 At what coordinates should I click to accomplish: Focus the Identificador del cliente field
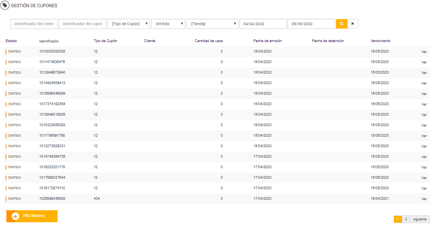[34, 24]
